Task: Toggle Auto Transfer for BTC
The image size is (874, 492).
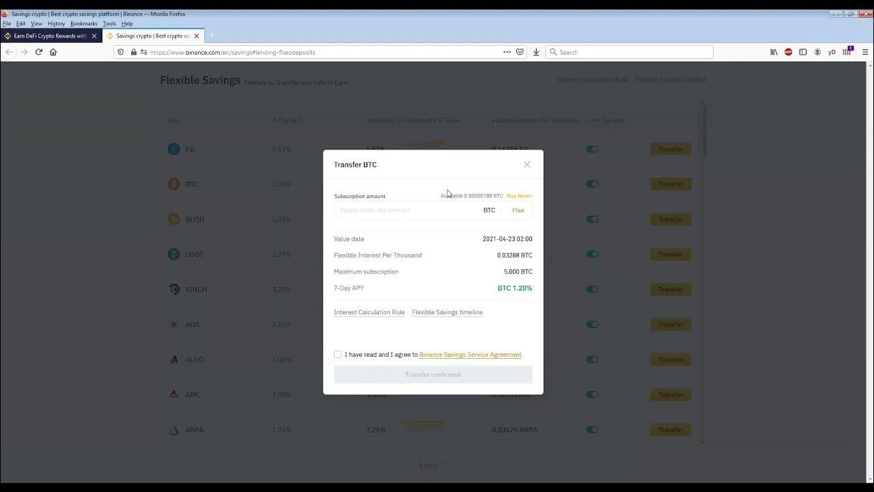Action: point(592,184)
